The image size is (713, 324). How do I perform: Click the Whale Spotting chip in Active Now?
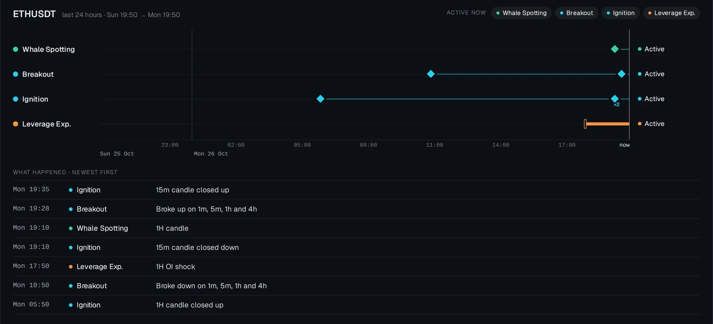pos(521,13)
